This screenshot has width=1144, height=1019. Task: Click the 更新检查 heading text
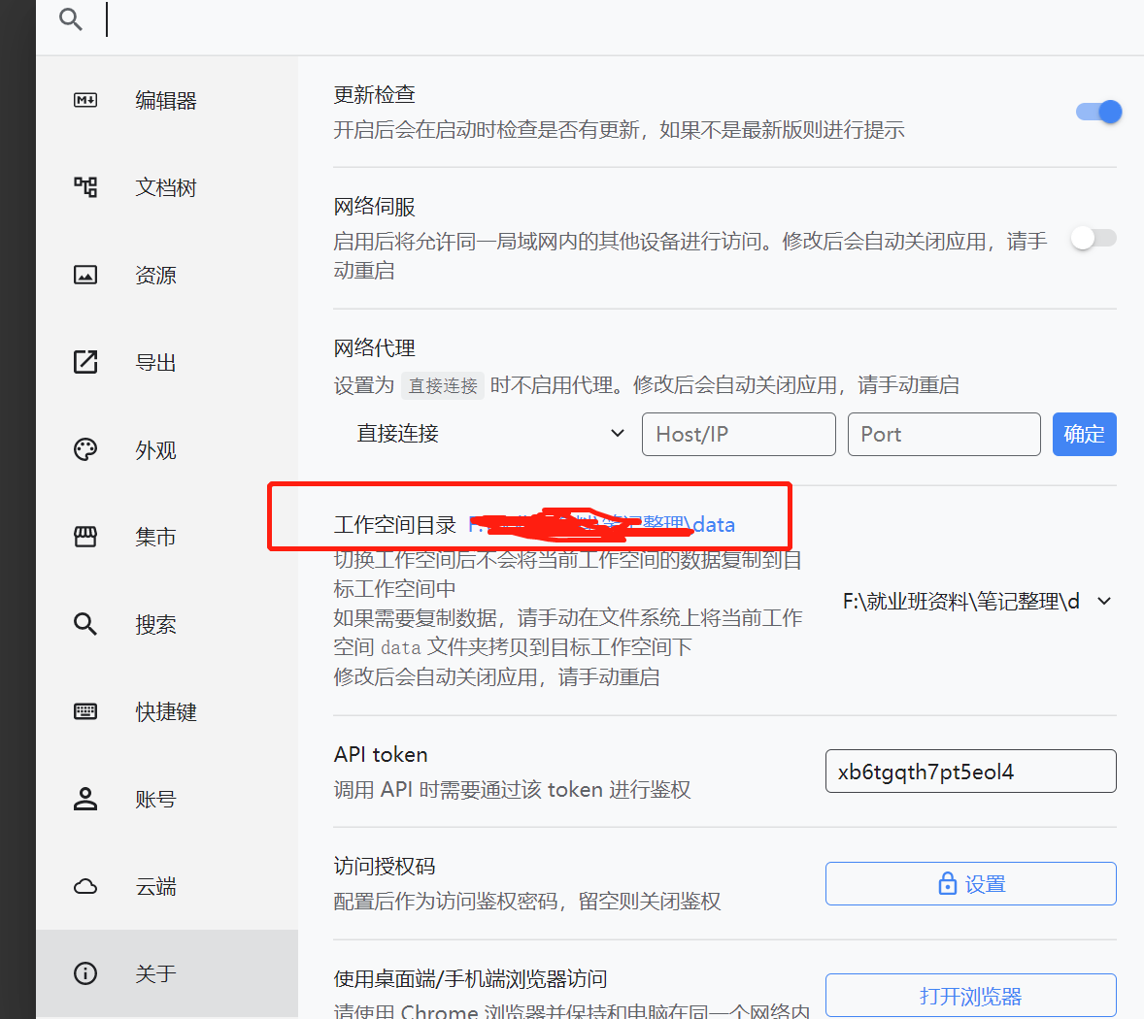(x=374, y=95)
